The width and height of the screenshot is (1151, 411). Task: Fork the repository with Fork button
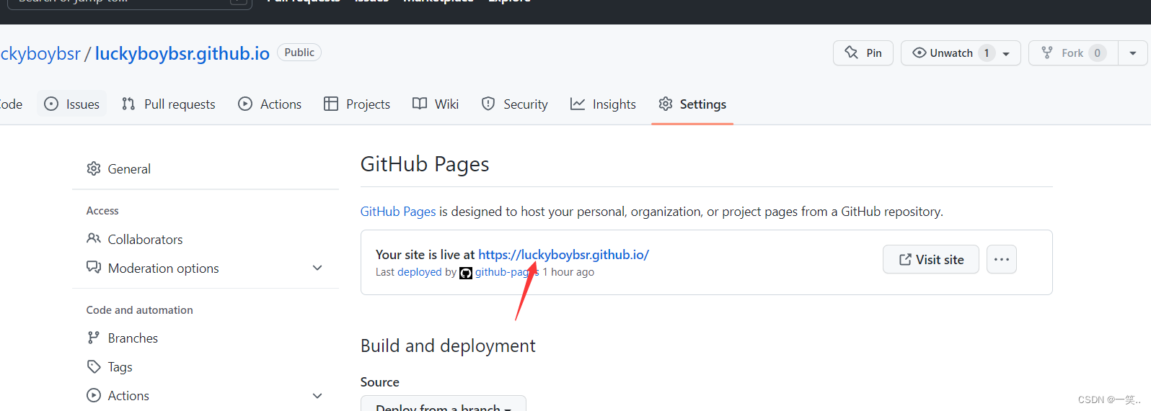coord(1073,53)
